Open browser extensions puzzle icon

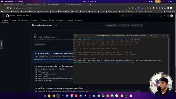tap(162, 8)
